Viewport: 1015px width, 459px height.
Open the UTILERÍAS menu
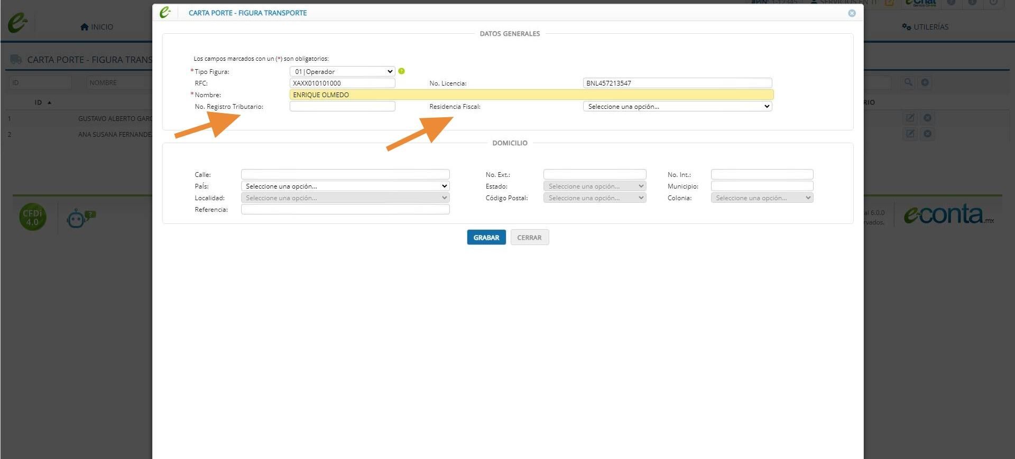click(x=925, y=27)
